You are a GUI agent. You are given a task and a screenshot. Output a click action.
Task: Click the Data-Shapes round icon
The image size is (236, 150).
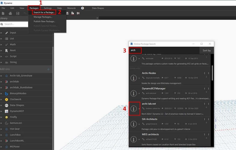(6, 105)
